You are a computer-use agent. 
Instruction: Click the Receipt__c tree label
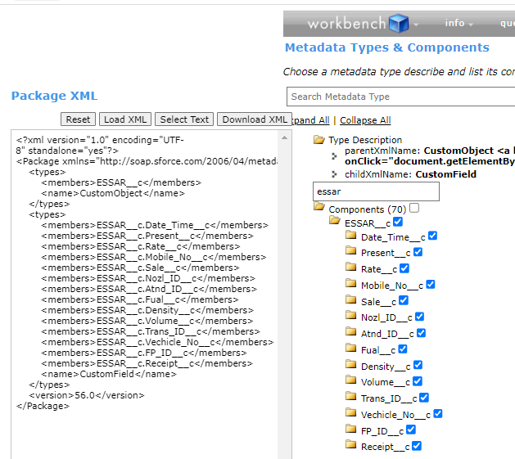(386, 447)
